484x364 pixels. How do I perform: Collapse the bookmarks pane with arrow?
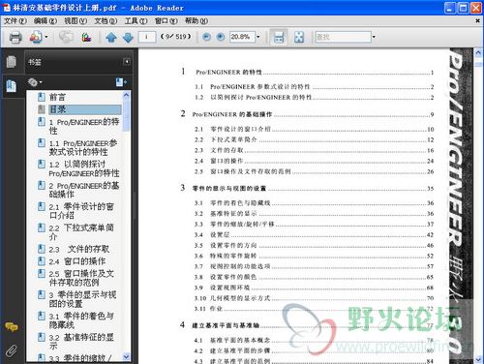tap(127, 62)
